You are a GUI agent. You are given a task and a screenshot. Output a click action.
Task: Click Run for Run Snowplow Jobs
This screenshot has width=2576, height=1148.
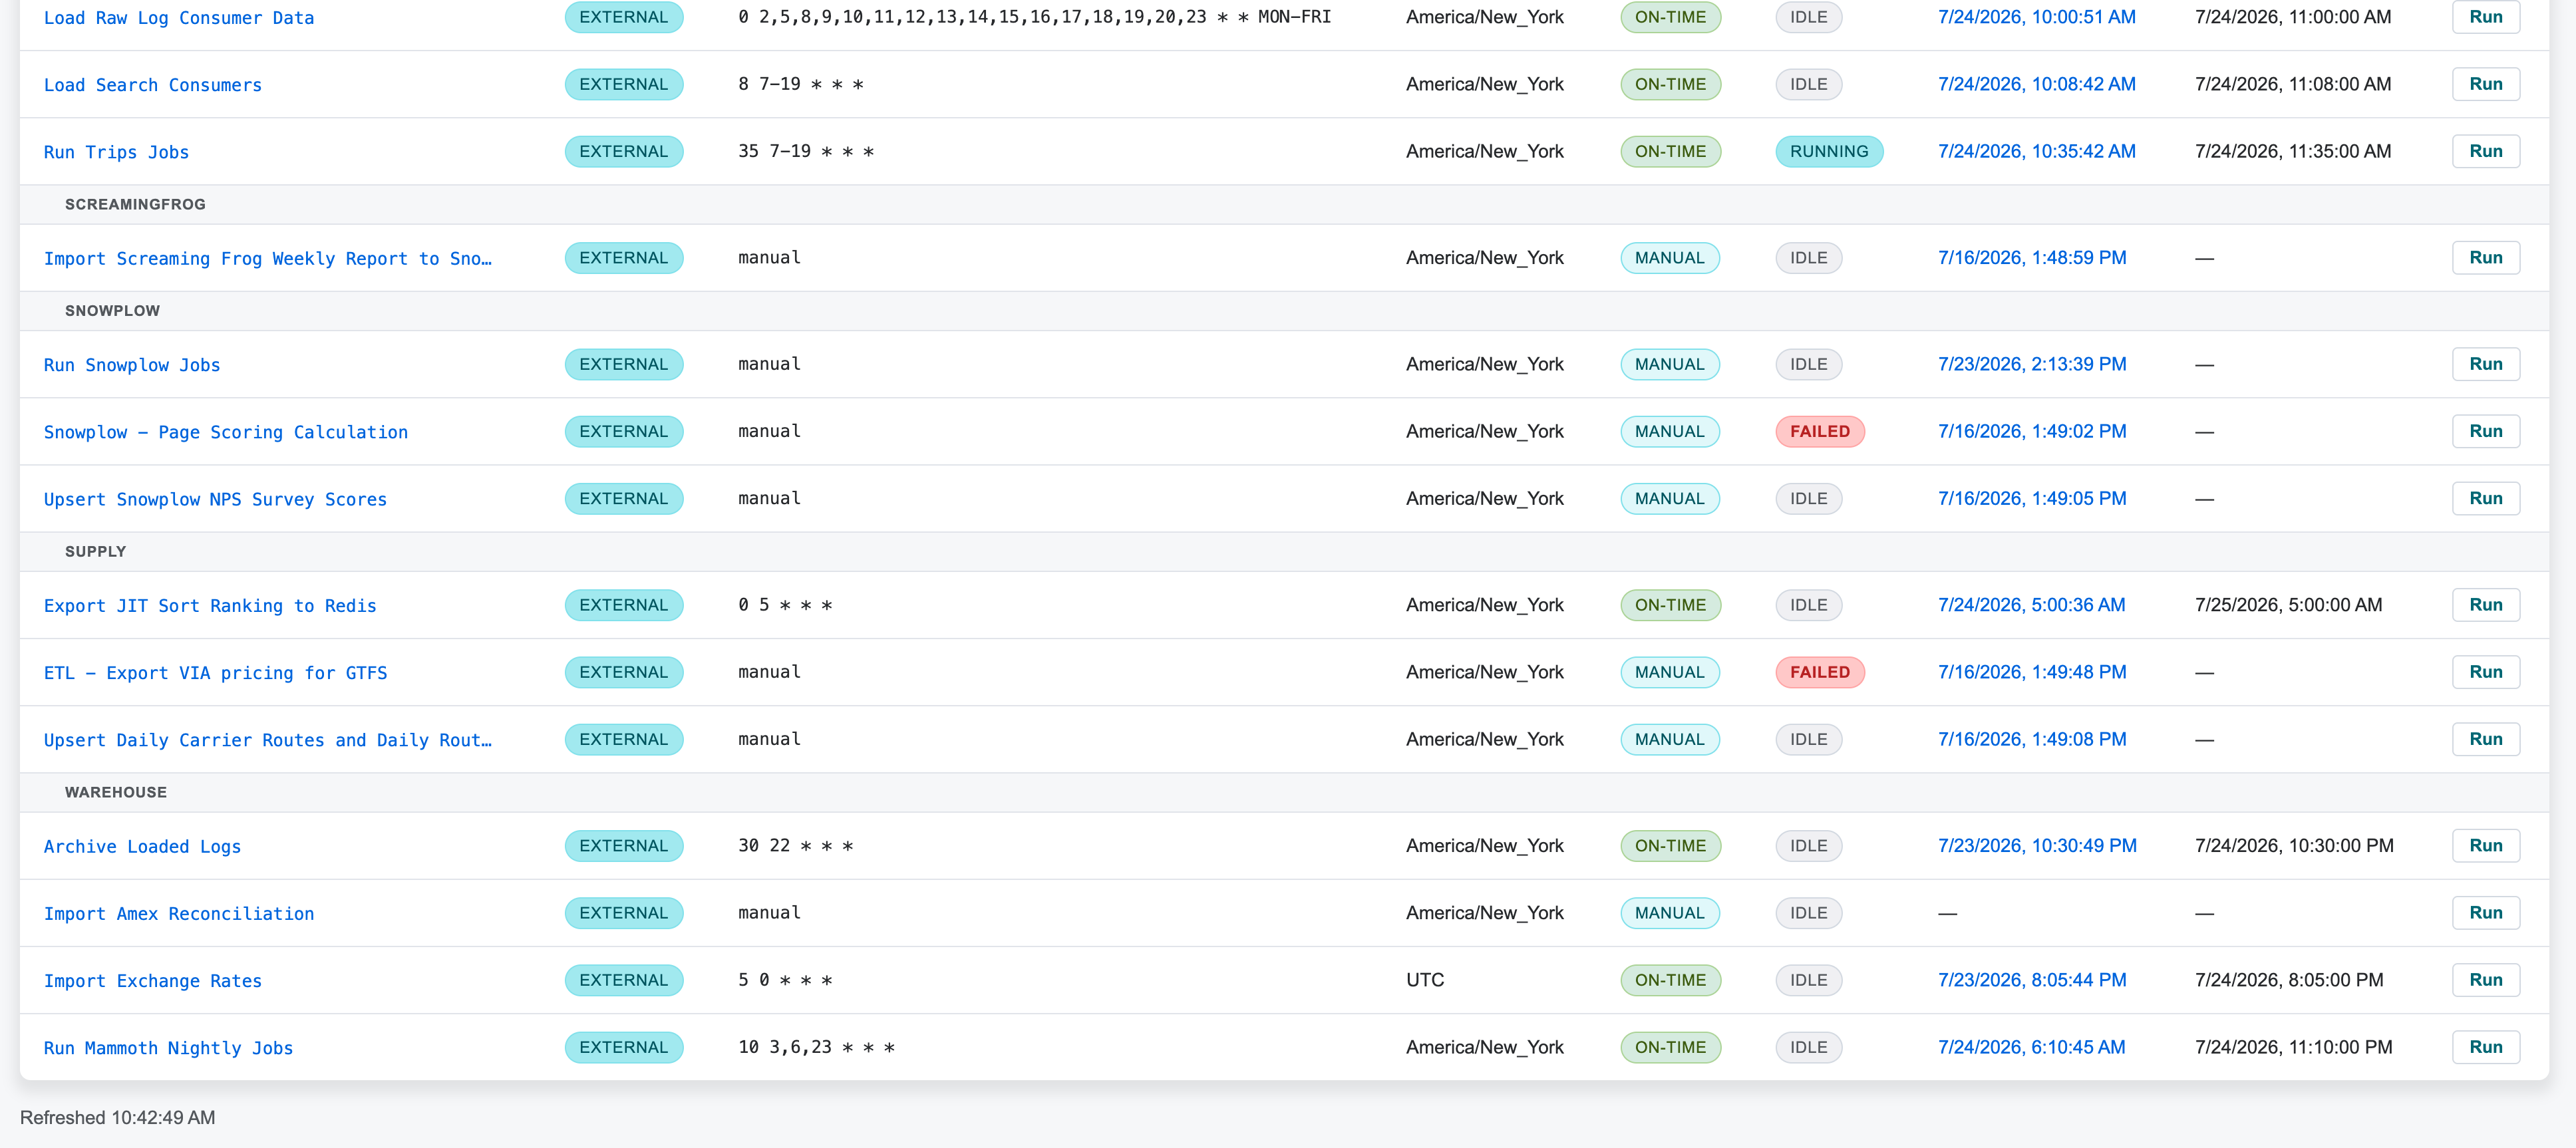point(2486,364)
